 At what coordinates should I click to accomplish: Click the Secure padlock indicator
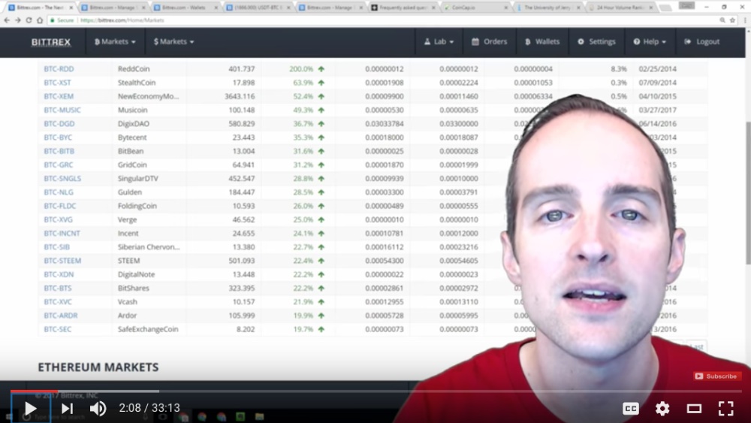(x=62, y=20)
